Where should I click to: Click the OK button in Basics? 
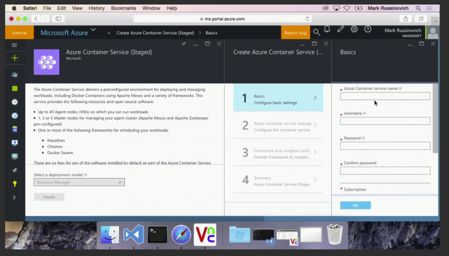pos(355,205)
